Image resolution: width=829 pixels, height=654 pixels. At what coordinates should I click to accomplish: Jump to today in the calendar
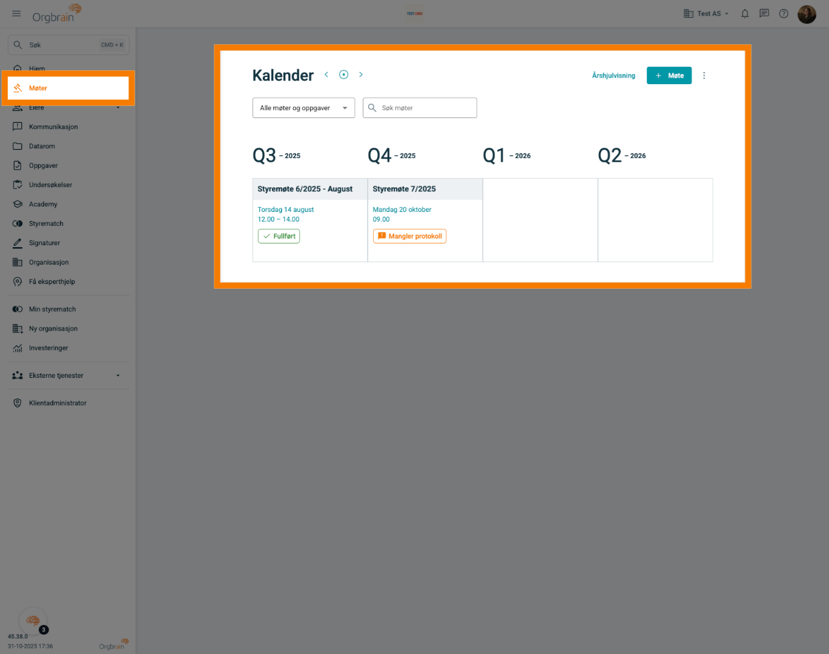343,74
